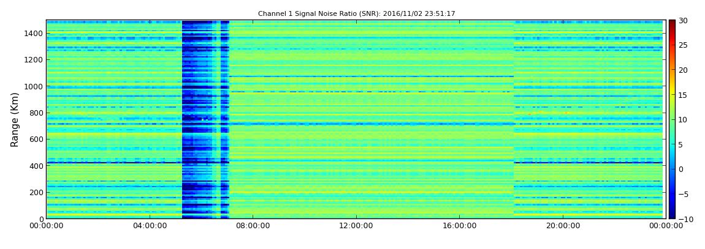Click the y-axis tick label "400"

(36, 166)
